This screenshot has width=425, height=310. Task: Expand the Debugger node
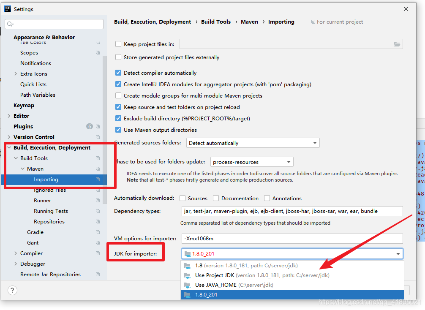pyautogui.click(x=16, y=264)
